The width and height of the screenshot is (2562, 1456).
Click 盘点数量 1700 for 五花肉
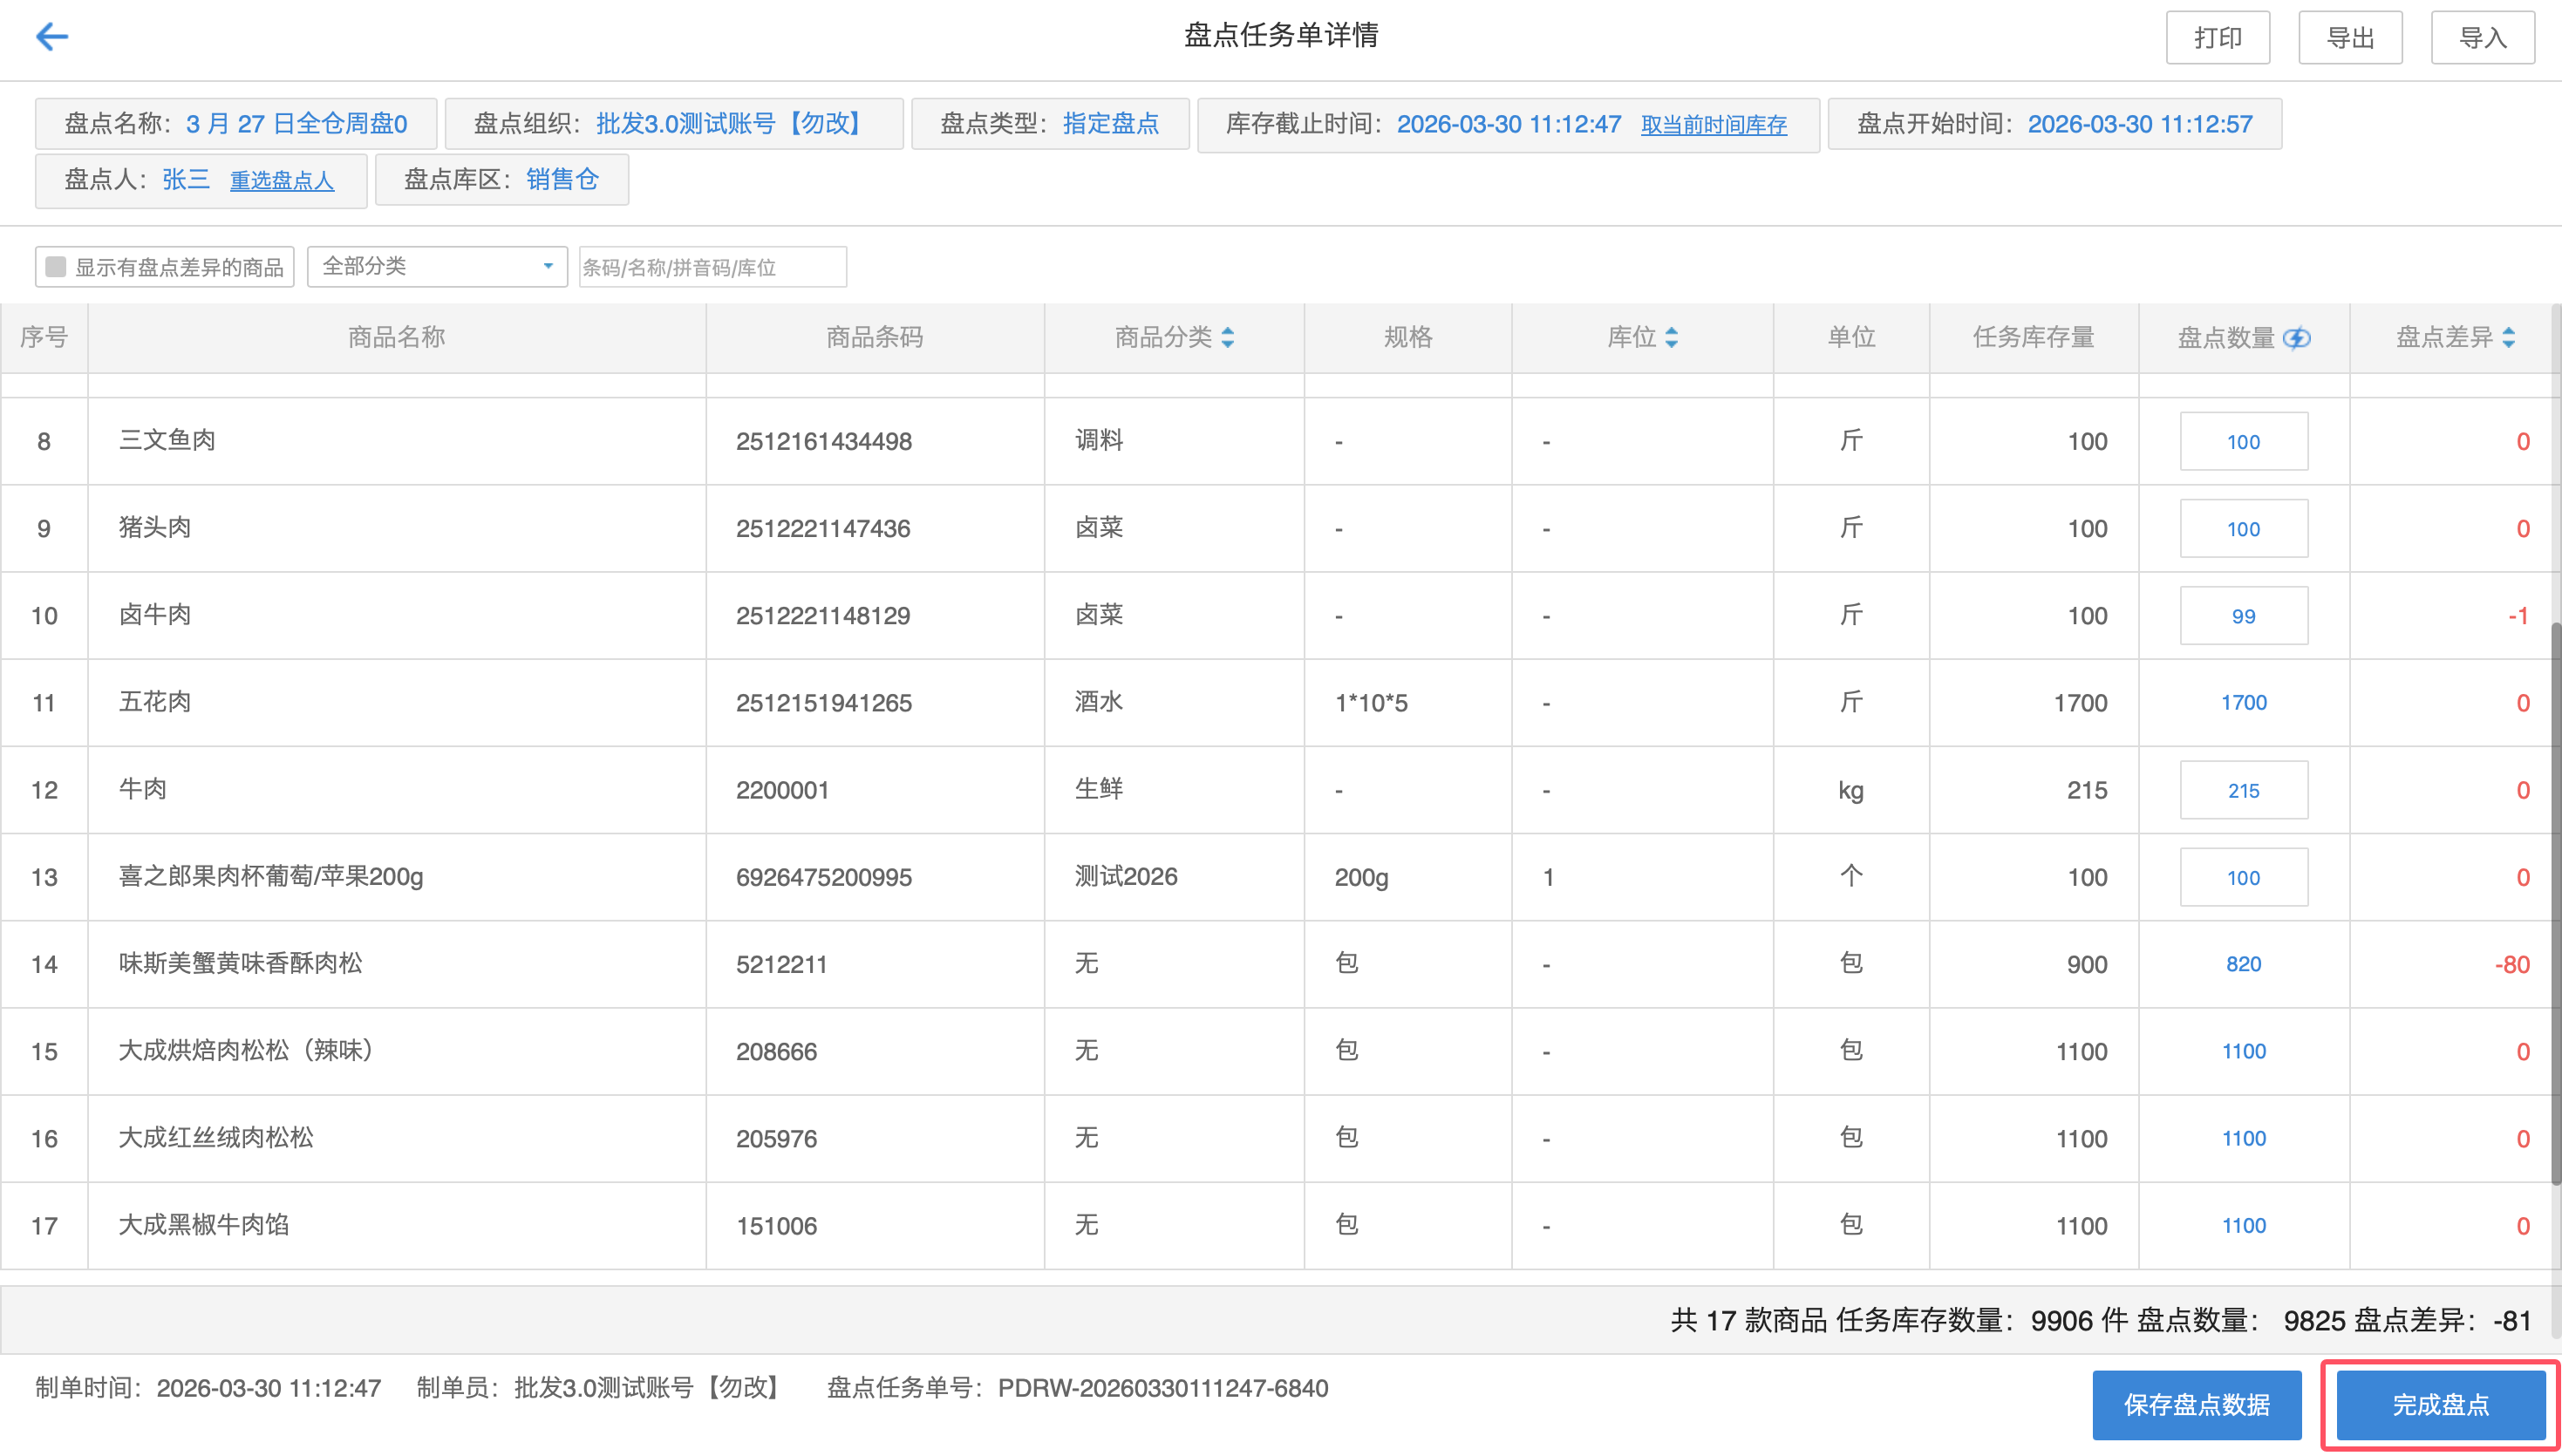pos(2243,703)
